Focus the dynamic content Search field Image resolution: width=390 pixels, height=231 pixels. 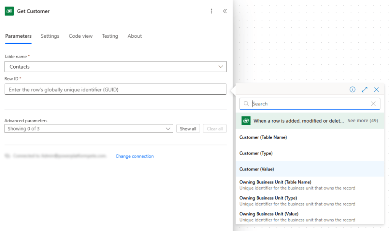point(308,104)
